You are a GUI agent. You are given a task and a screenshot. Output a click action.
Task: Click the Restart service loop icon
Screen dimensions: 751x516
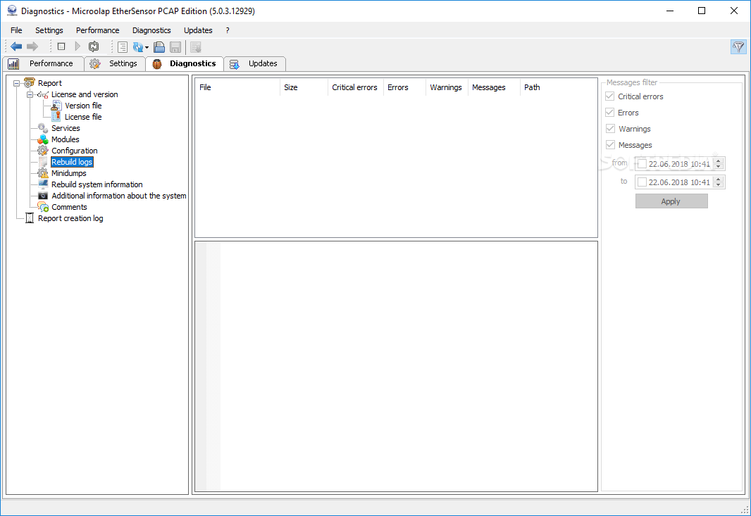coord(94,46)
